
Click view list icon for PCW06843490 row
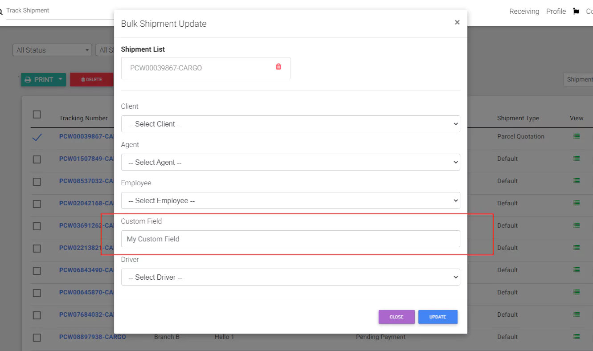pos(576,270)
